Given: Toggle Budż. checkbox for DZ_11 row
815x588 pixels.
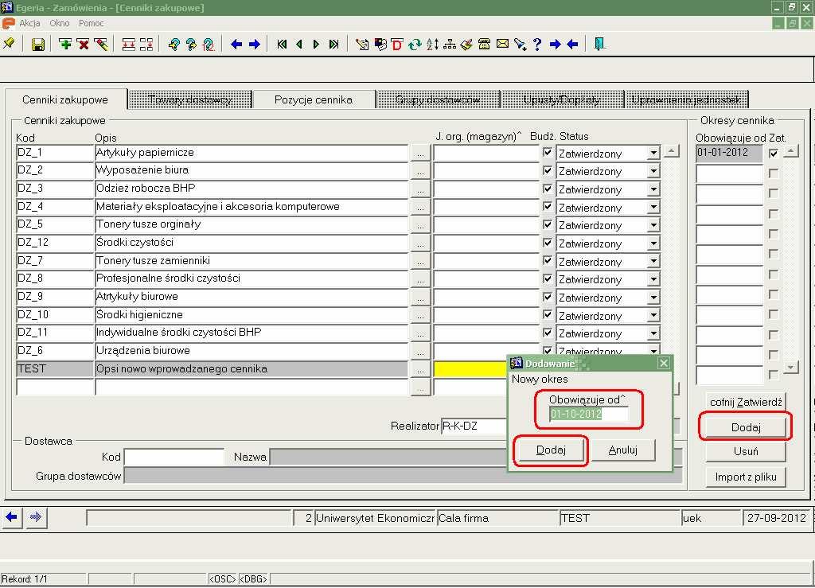Looking at the screenshot, I should pyautogui.click(x=548, y=333).
